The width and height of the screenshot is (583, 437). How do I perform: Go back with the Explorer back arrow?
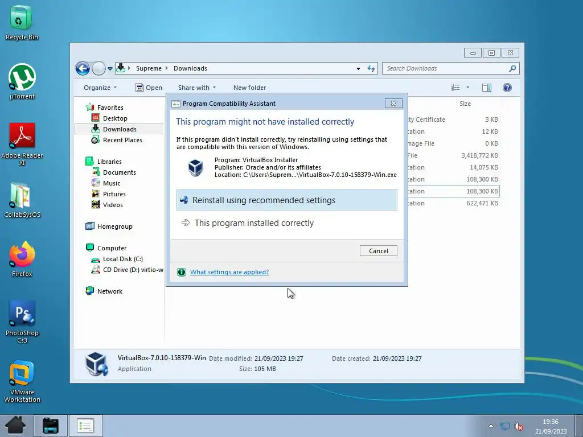click(x=83, y=68)
